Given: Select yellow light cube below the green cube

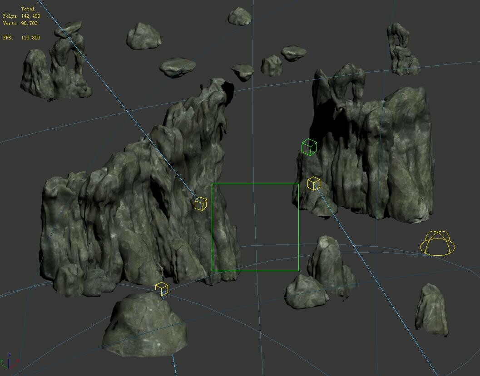Looking at the screenshot, I should (314, 183).
